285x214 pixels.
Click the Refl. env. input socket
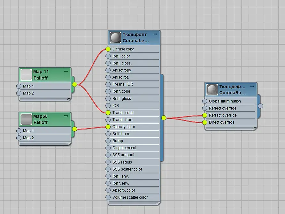click(108, 176)
